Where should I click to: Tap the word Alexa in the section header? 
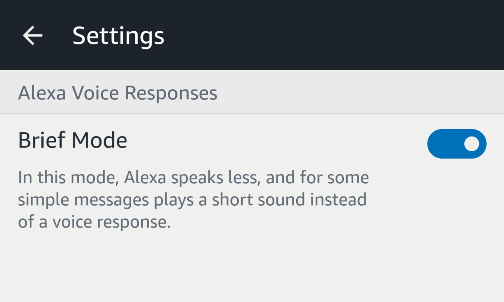point(43,93)
